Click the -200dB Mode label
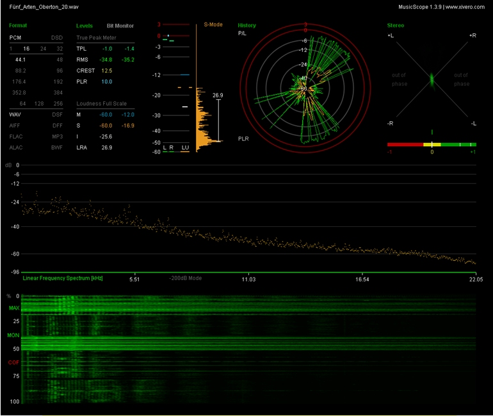Viewport: 493px width, 416px height. click(x=186, y=279)
